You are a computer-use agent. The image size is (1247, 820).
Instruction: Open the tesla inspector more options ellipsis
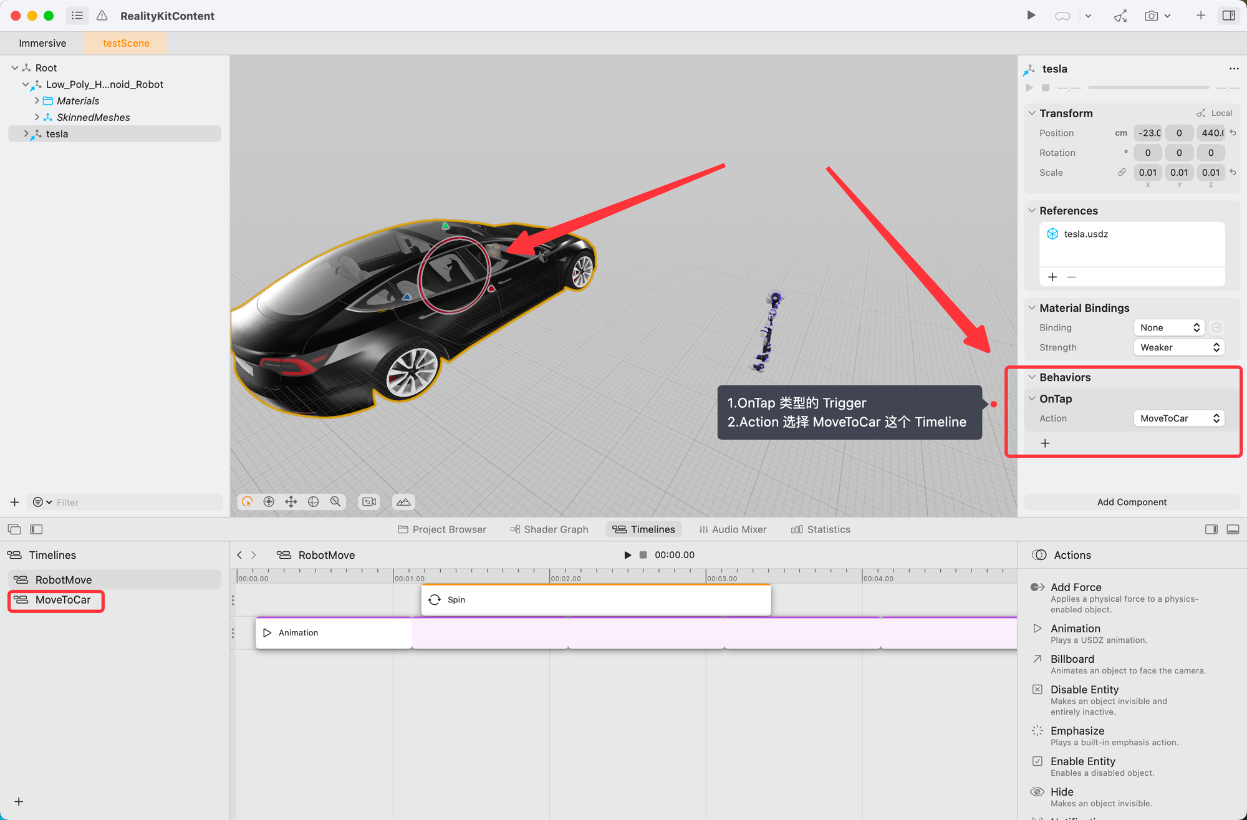(x=1233, y=69)
